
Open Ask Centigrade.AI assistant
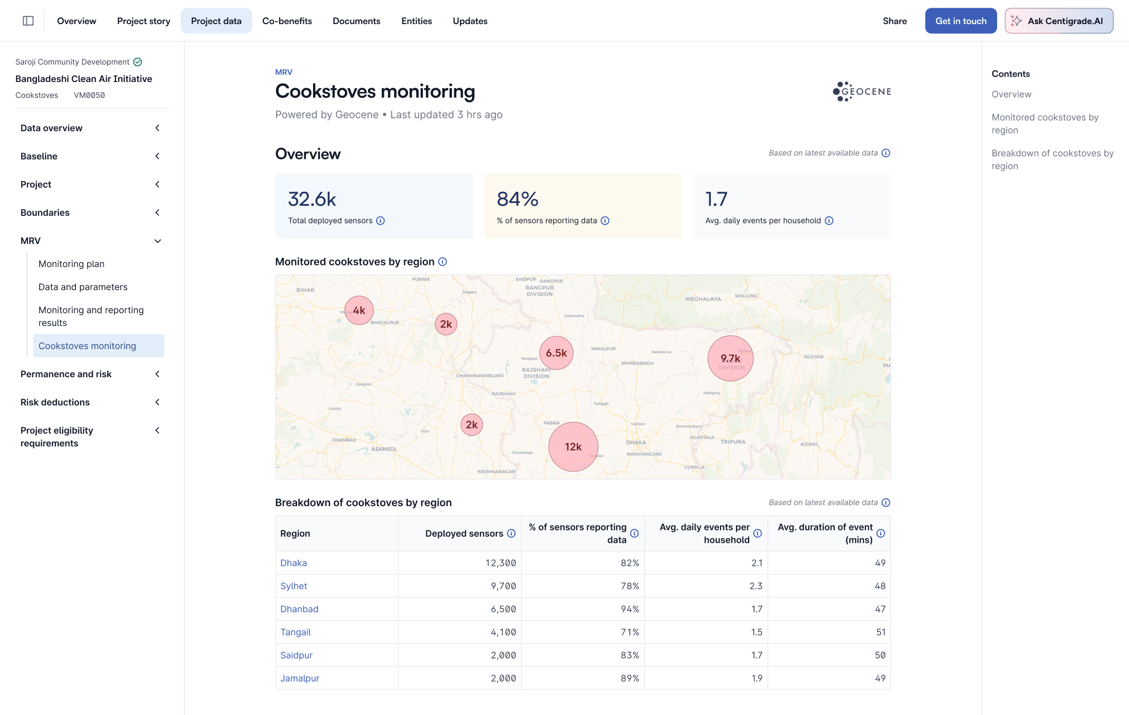tap(1059, 21)
